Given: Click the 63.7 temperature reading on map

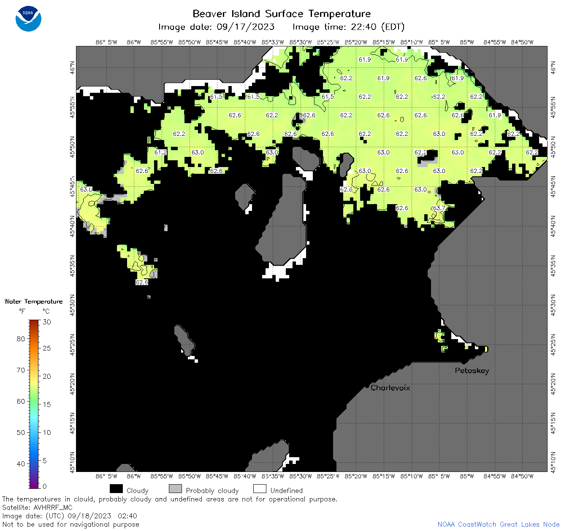Looking at the screenshot, I should coord(439,208).
